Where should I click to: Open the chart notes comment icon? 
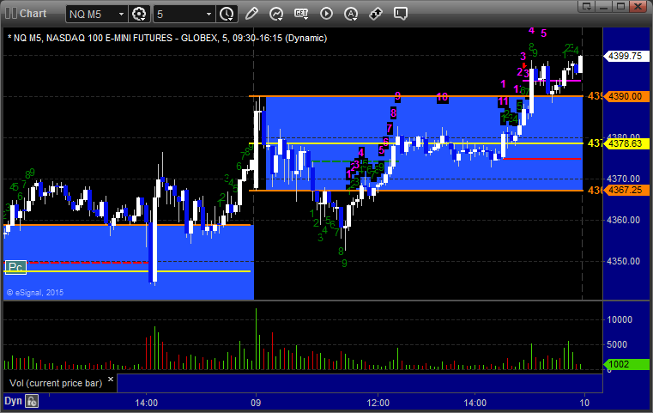[400, 14]
